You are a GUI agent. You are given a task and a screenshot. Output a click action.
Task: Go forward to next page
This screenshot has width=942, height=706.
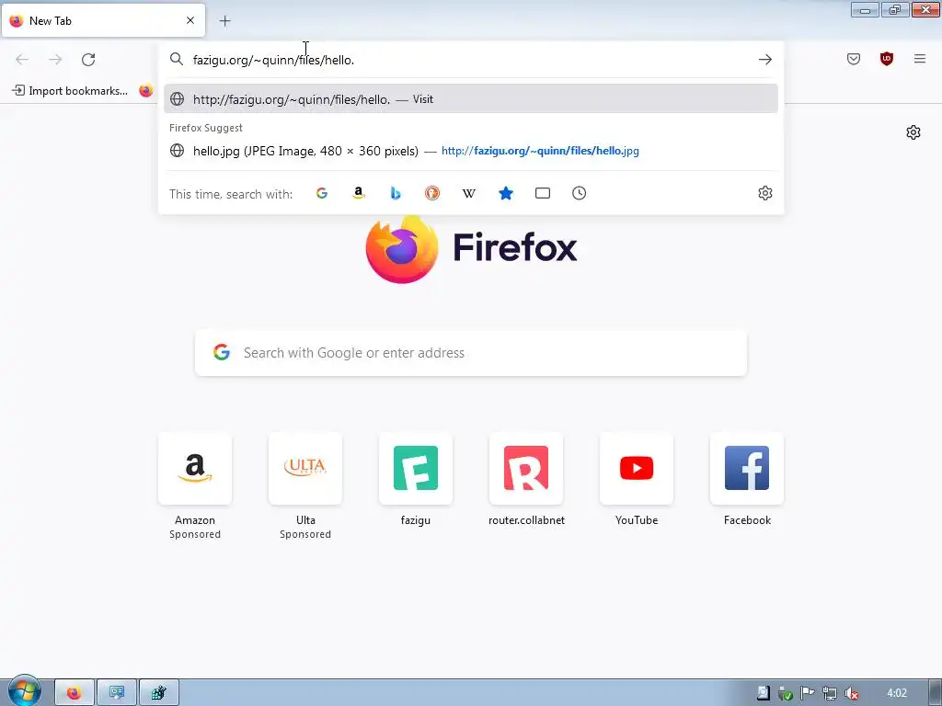tap(55, 60)
